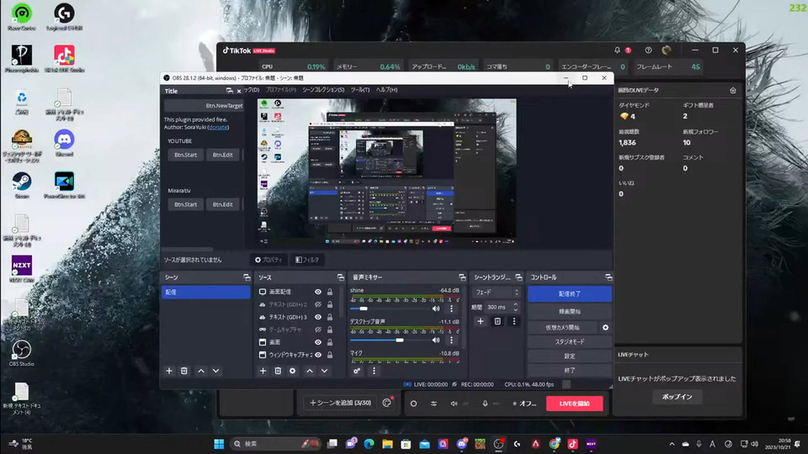The image size is (808, 454).
Task: Select the 配信 scene
Action: point(205,292)
